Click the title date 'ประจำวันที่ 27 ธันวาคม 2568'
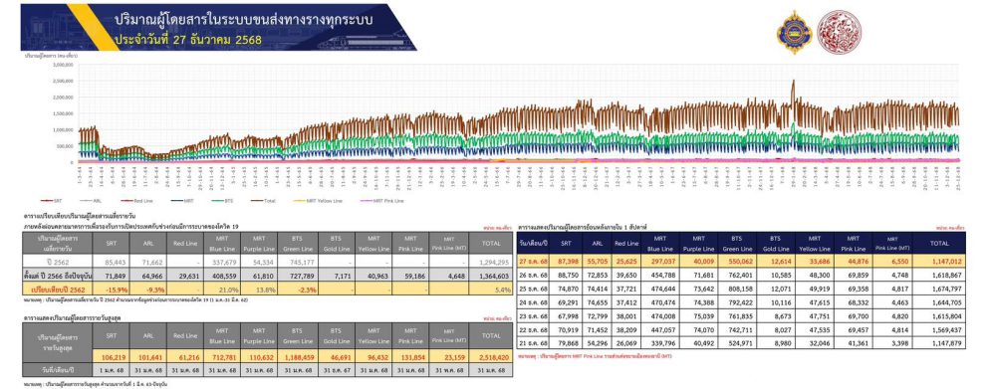 [188, 40]
